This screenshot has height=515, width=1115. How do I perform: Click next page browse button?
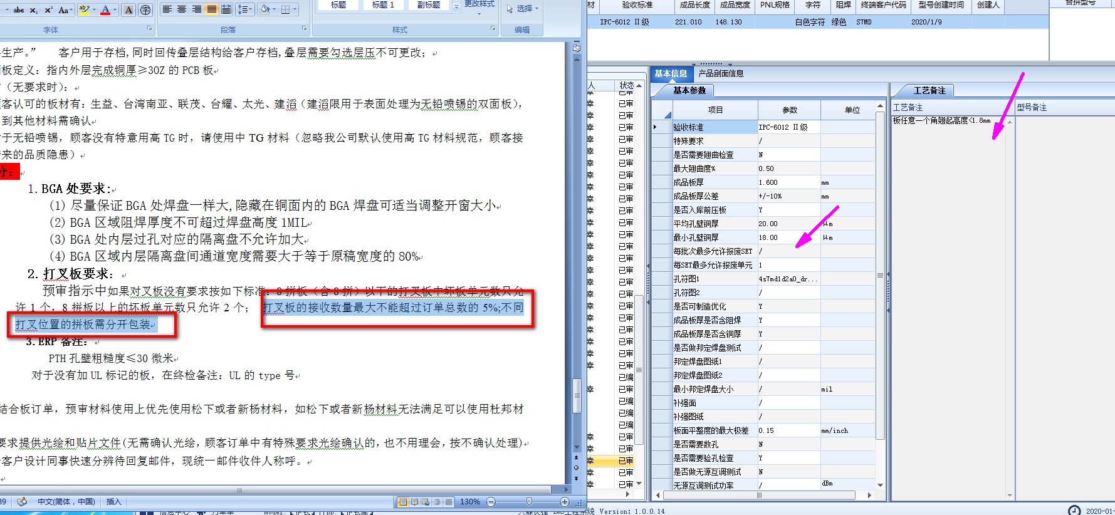pyautogui.click(x=577, y=479)
